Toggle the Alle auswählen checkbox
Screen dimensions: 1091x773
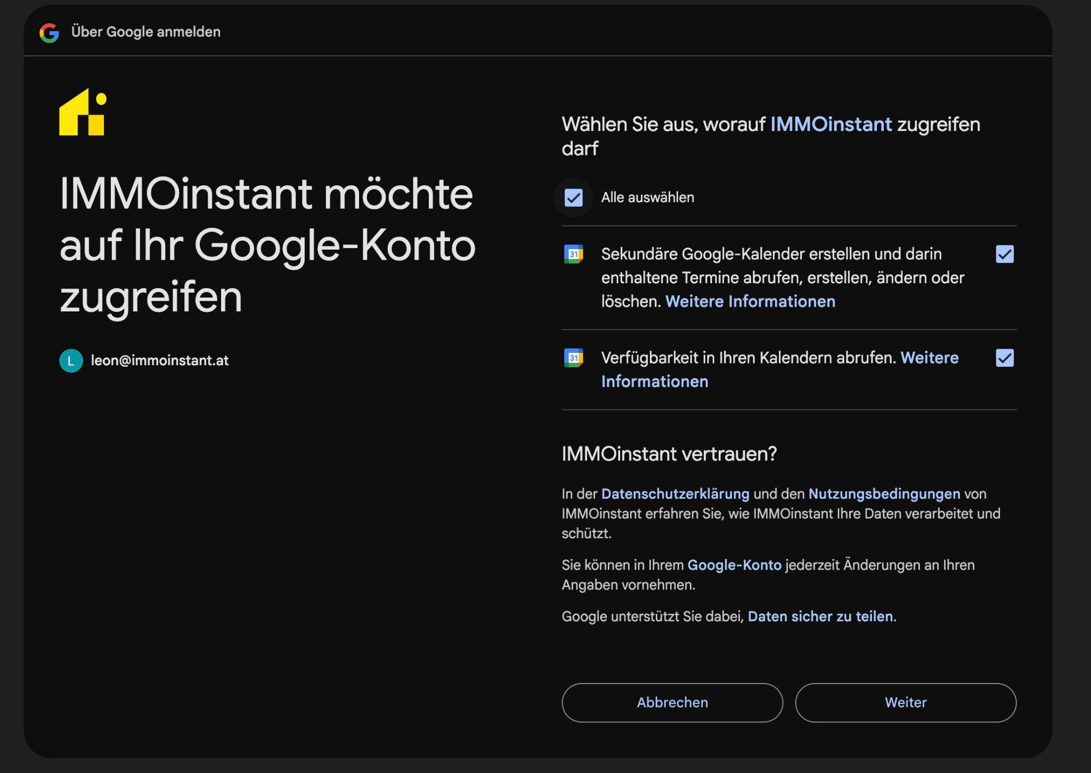(x=573, y=198)
